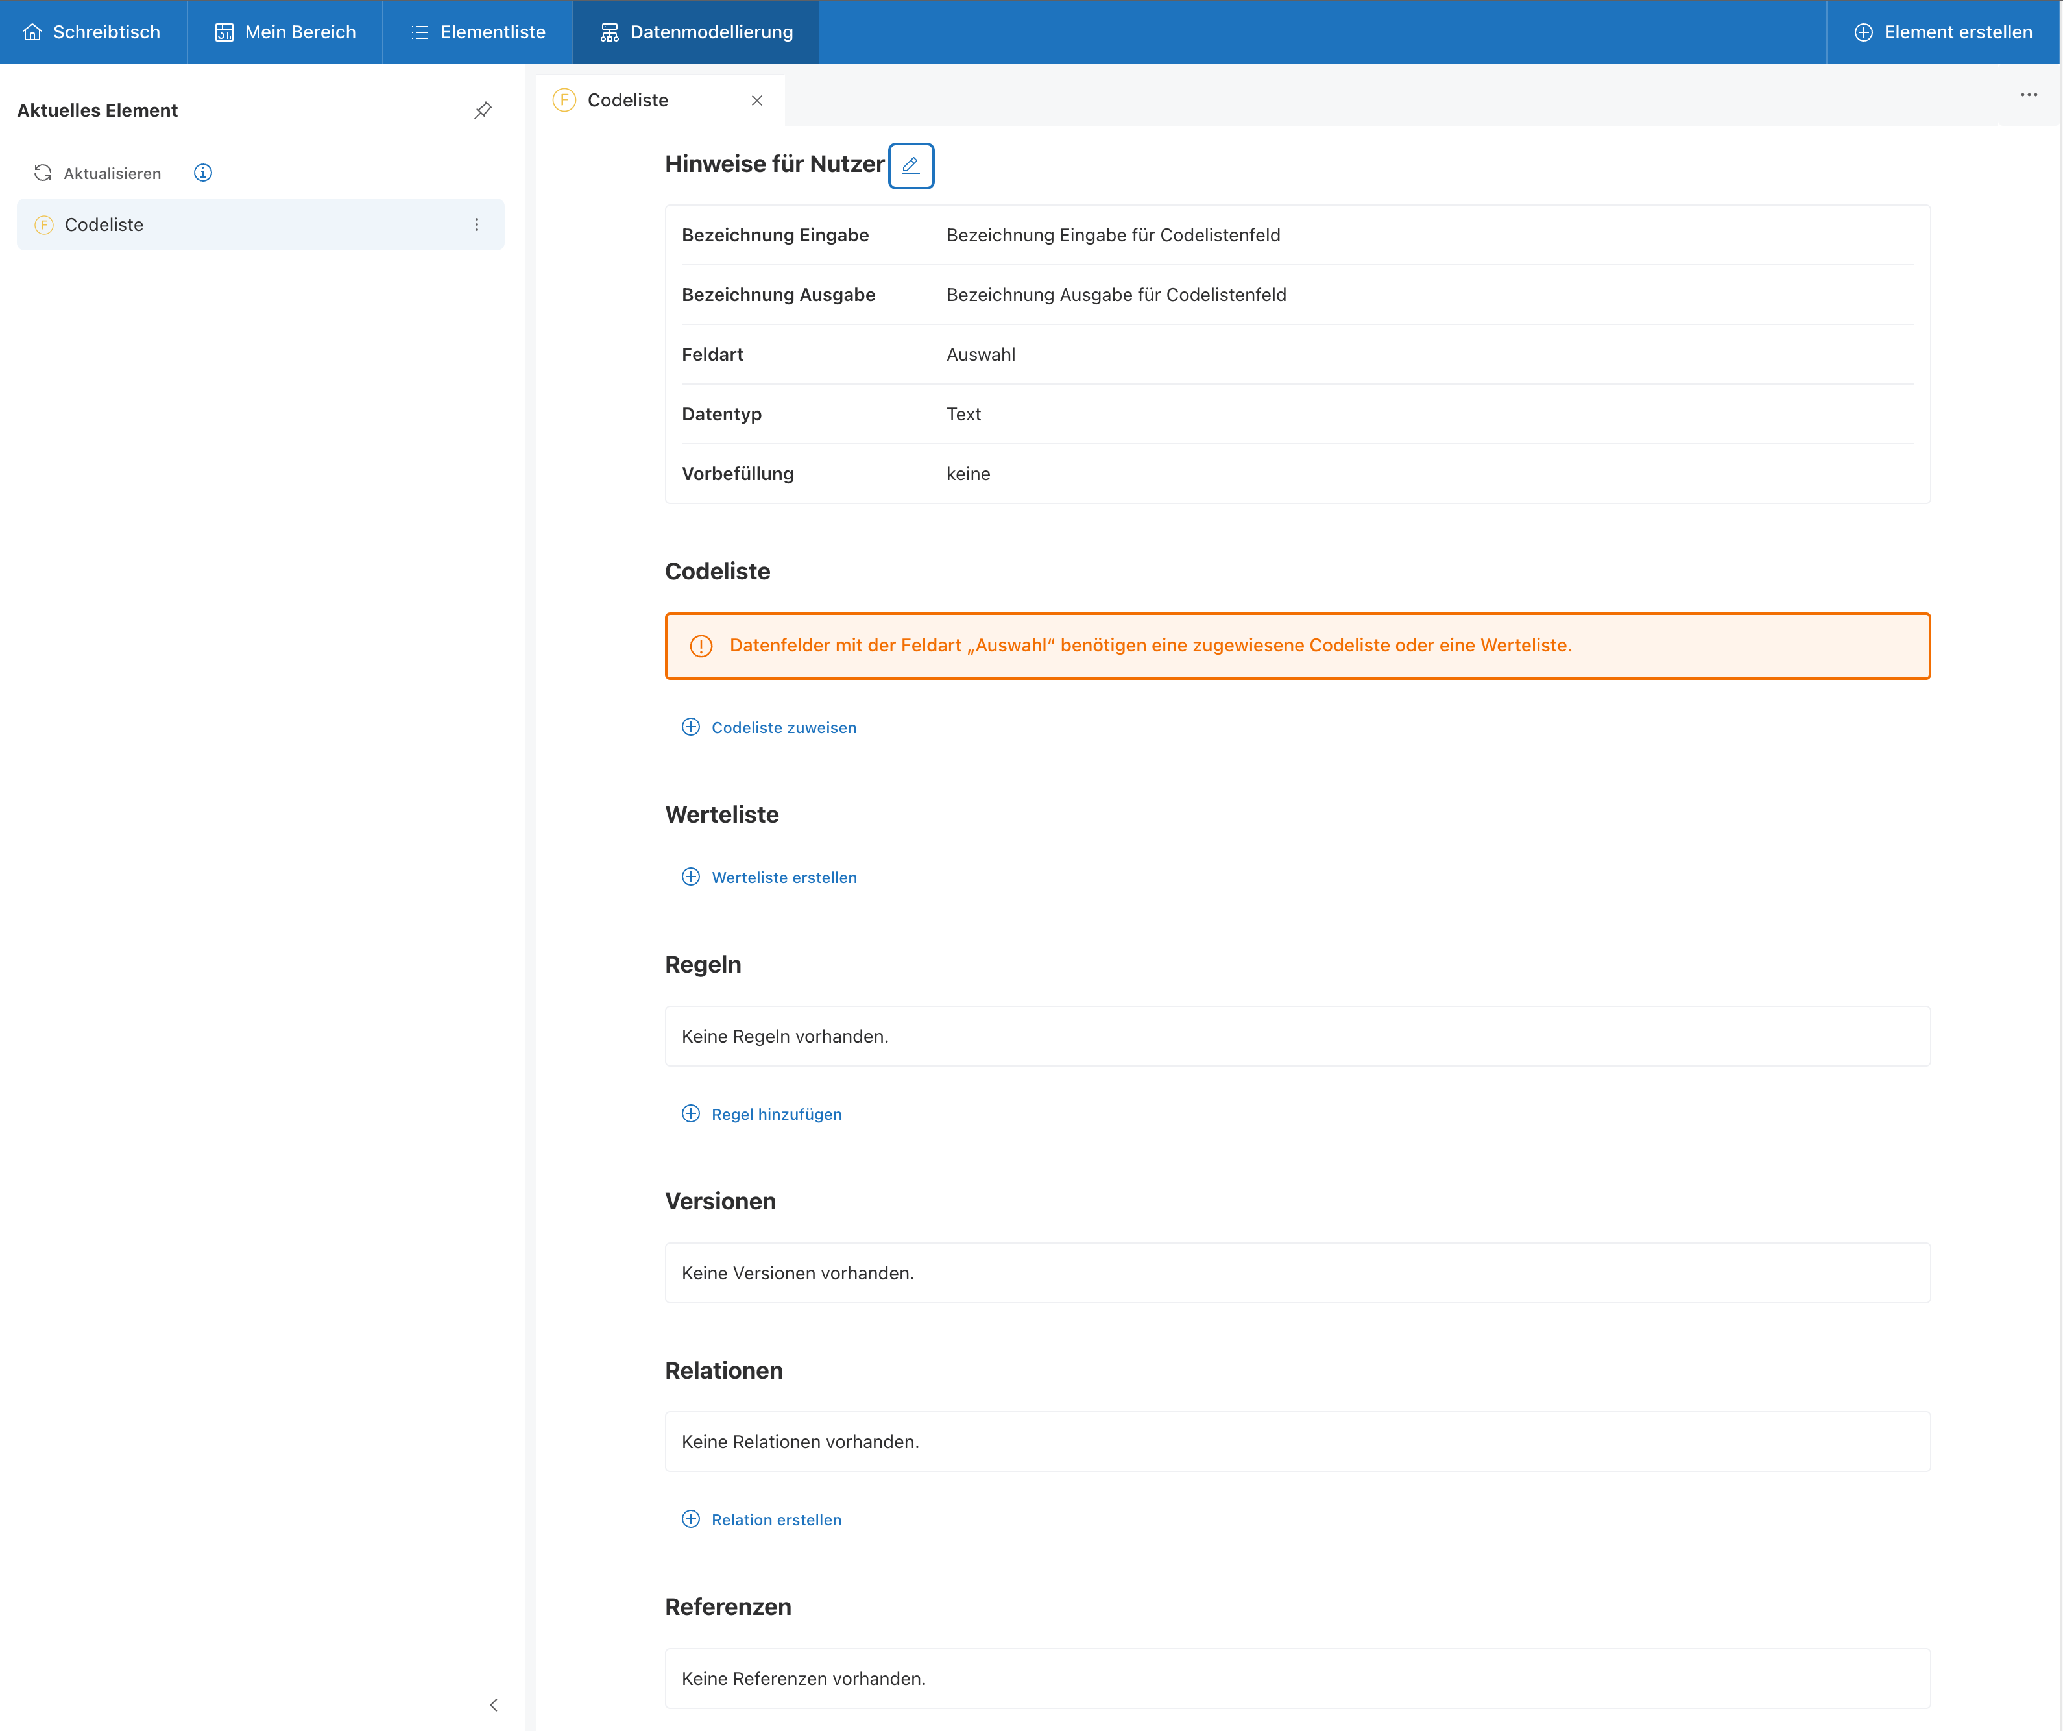Collapse the sidebar with the chevron arrow
Screen dimensions: 2063x1731
(x=493, y=1704)
